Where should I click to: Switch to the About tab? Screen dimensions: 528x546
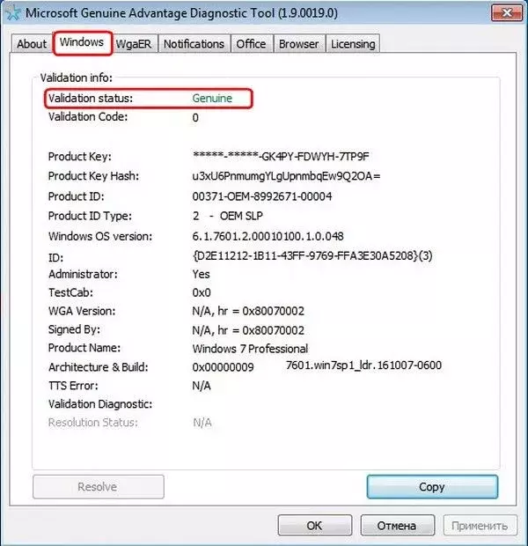32,44
